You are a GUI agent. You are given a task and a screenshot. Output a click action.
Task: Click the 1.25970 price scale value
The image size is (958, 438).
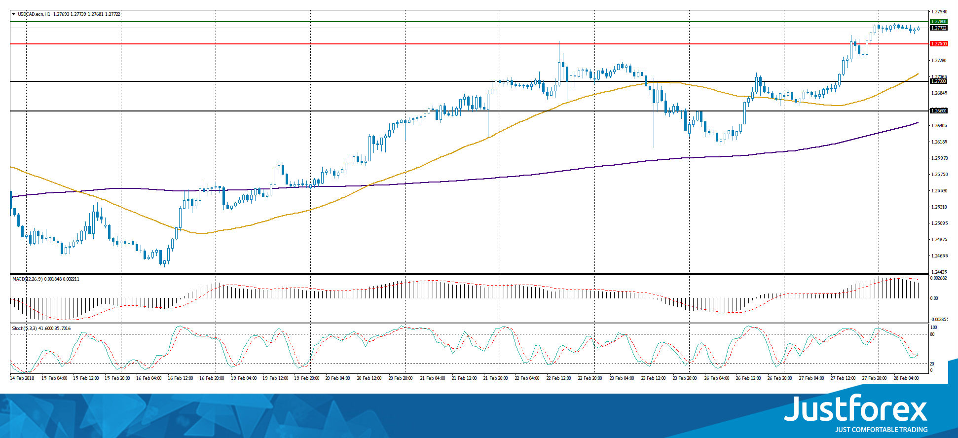(x=939, y=158)
